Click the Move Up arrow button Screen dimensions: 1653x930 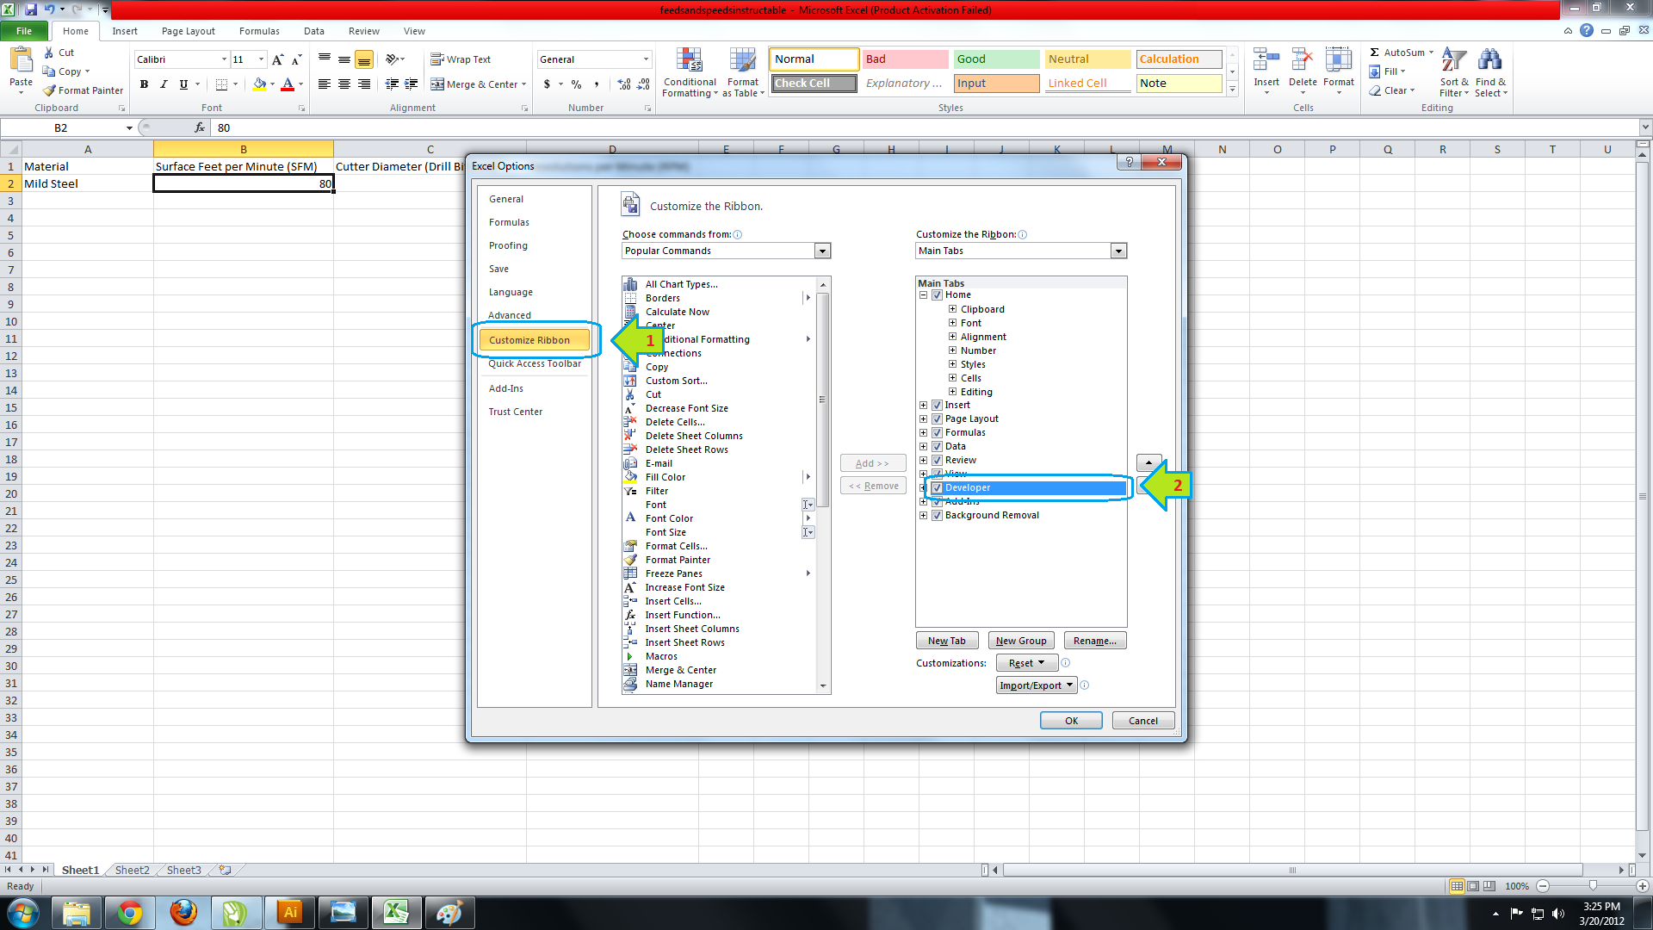[1148, 463]
